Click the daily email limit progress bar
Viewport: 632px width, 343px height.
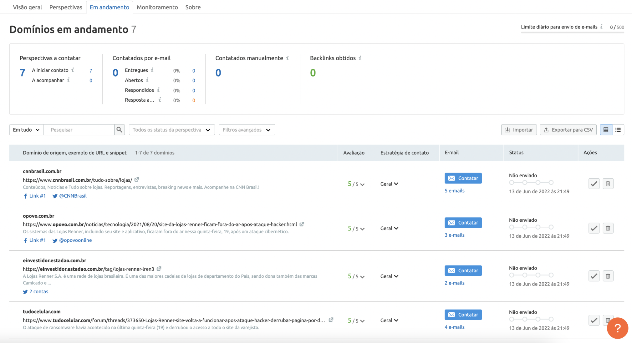point(572,32)
